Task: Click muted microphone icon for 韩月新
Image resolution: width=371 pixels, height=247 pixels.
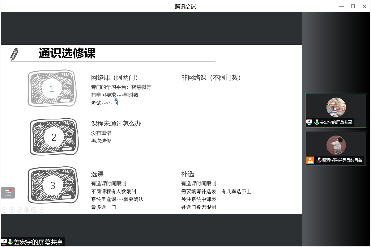Action: (x=319, y=160)
